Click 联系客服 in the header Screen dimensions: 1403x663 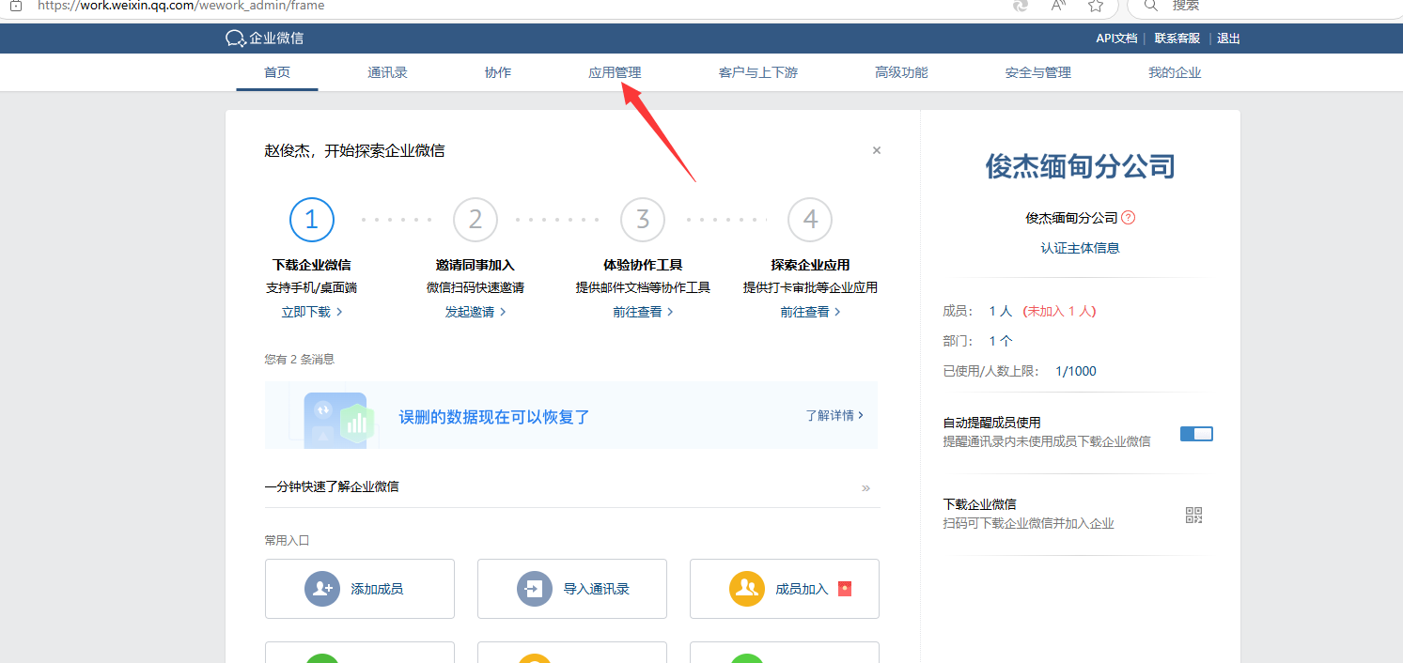click(x=1177, y=39)
